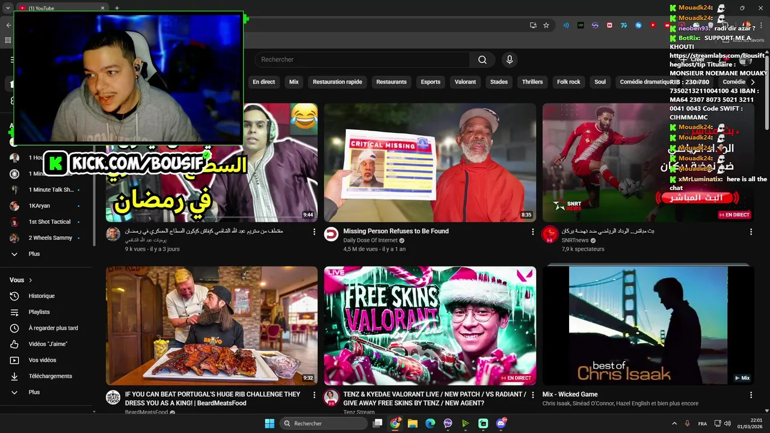Open options for Mix - Wicked Game
The height and width of the screenshot is (433, 770).
click(751, 395)
